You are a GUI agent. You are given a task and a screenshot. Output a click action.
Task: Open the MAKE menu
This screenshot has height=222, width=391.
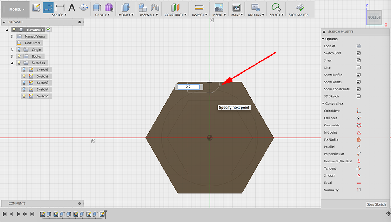coord(237,15)
